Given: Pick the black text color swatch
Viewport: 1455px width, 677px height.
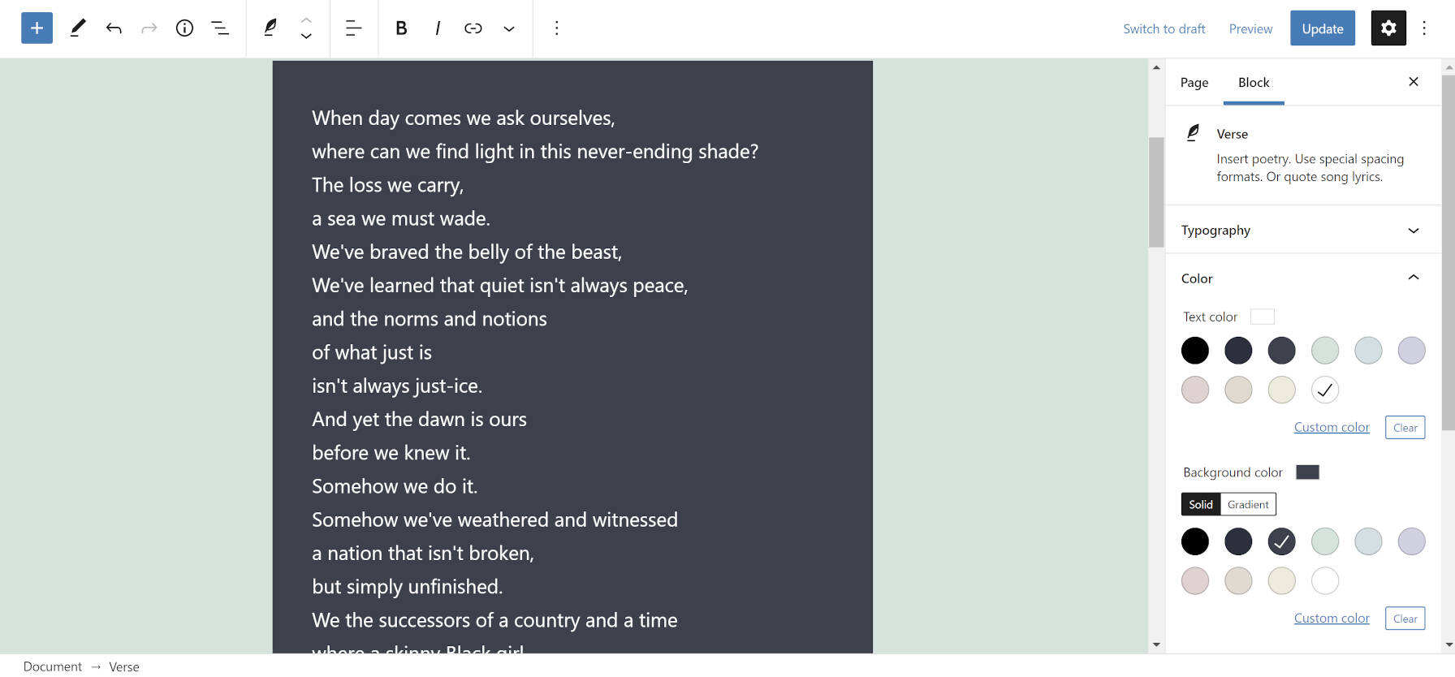Looking at the screenshot, I should pyautogui.click(x=1194, y=351).
